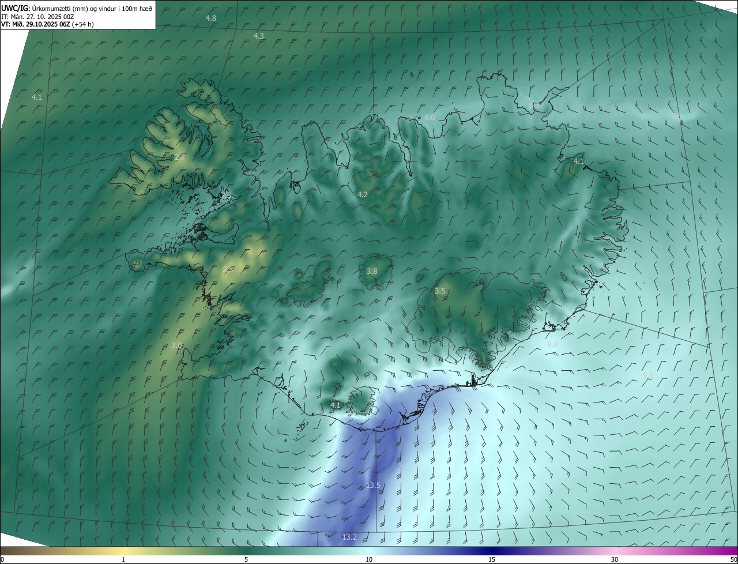The width and height of the screenshot is (738, 564).
Task: Click the 4.1 value label on the east coast
Action: point(579,161)
